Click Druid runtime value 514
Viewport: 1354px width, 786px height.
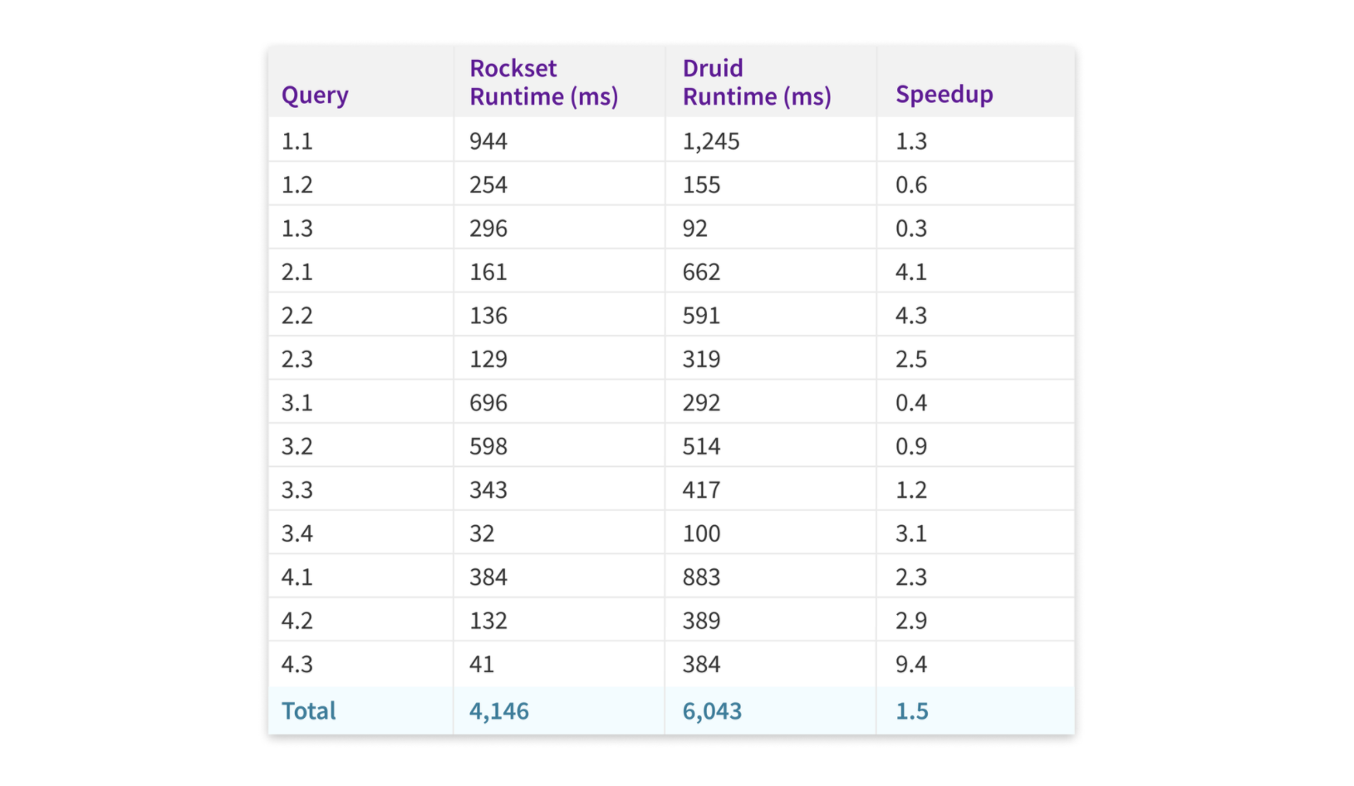tap(702, 446)
